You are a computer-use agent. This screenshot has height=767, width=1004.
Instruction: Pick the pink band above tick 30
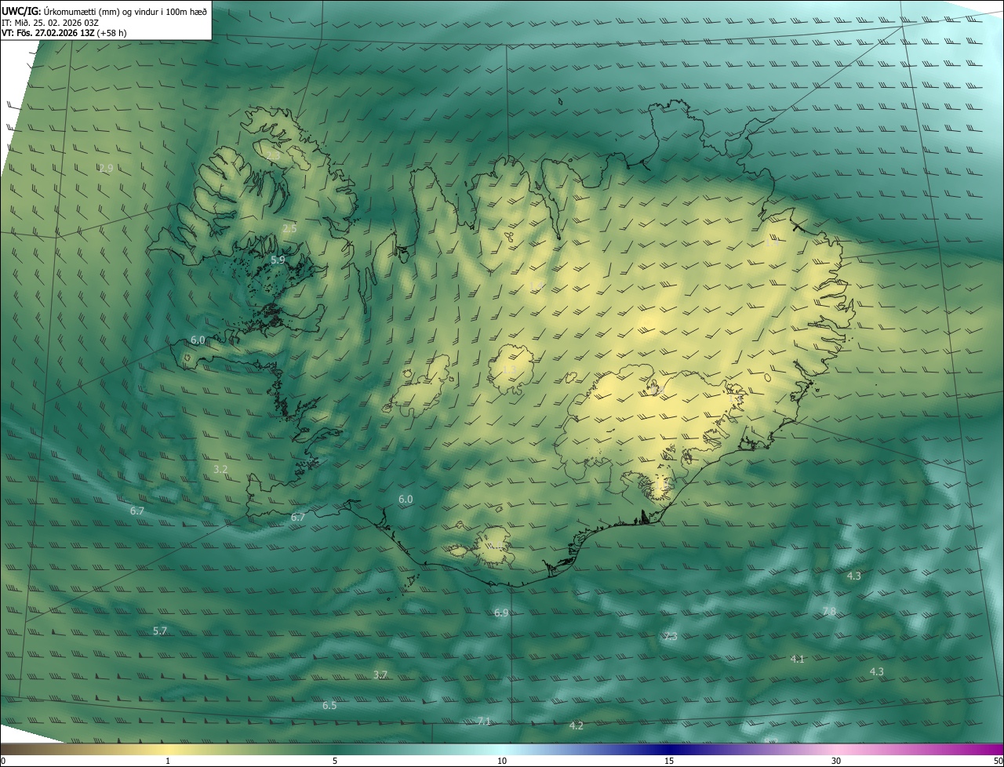point(836,749)
